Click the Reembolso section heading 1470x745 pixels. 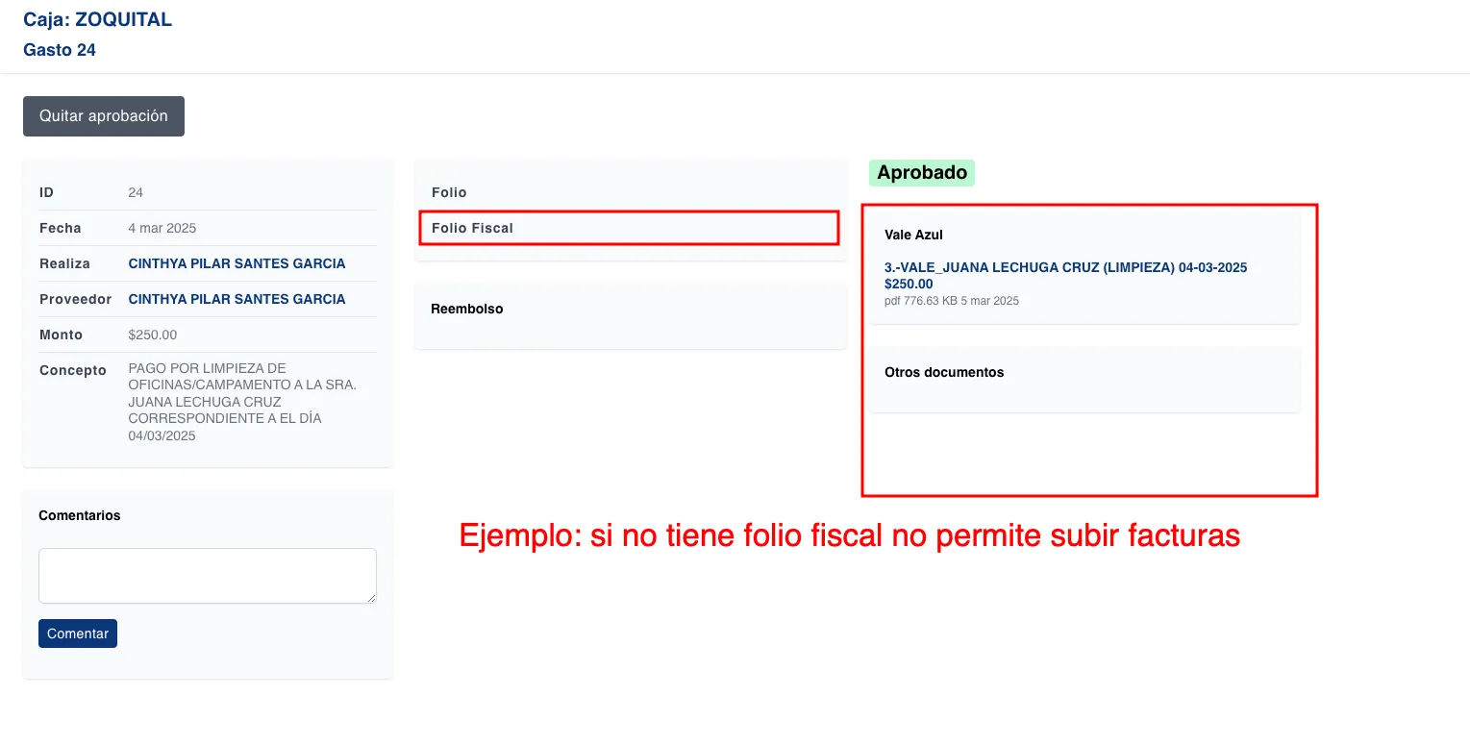pyautogui.click(x=467, y=309)
